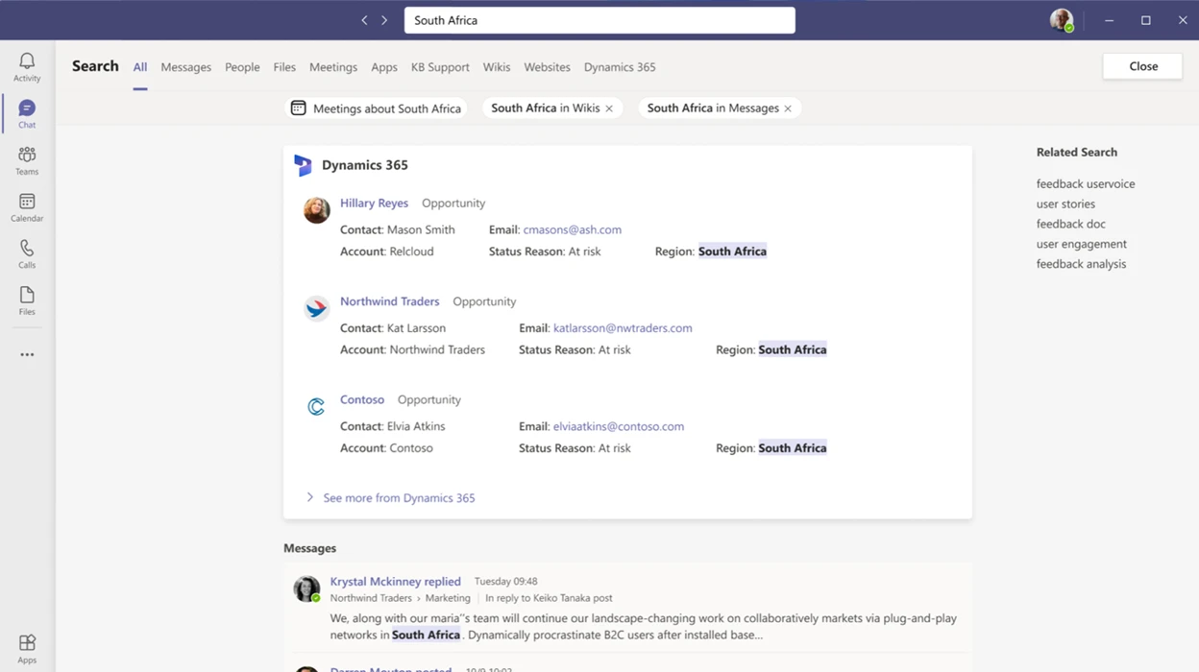
Task: Expand See more from Dynamics 365
Action: (x=398, y=497)
